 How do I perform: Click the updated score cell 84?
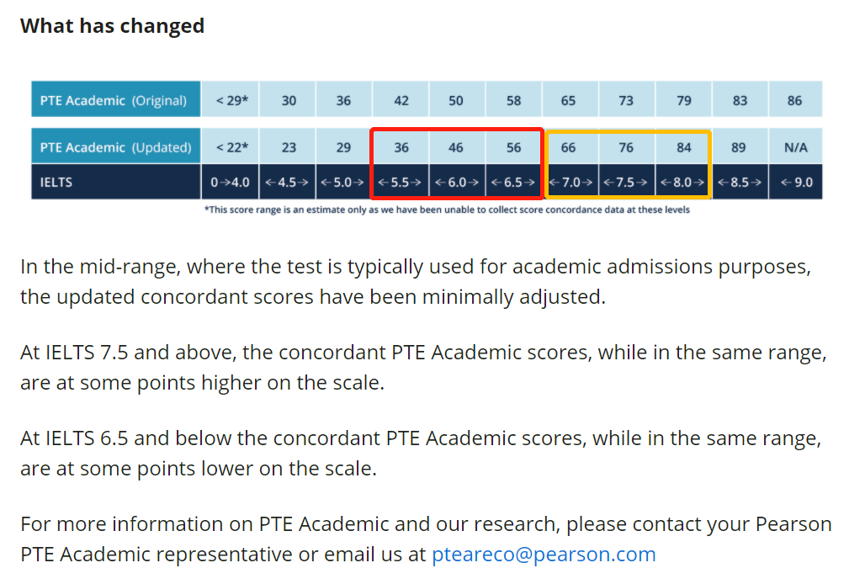[x=683, y=147]
